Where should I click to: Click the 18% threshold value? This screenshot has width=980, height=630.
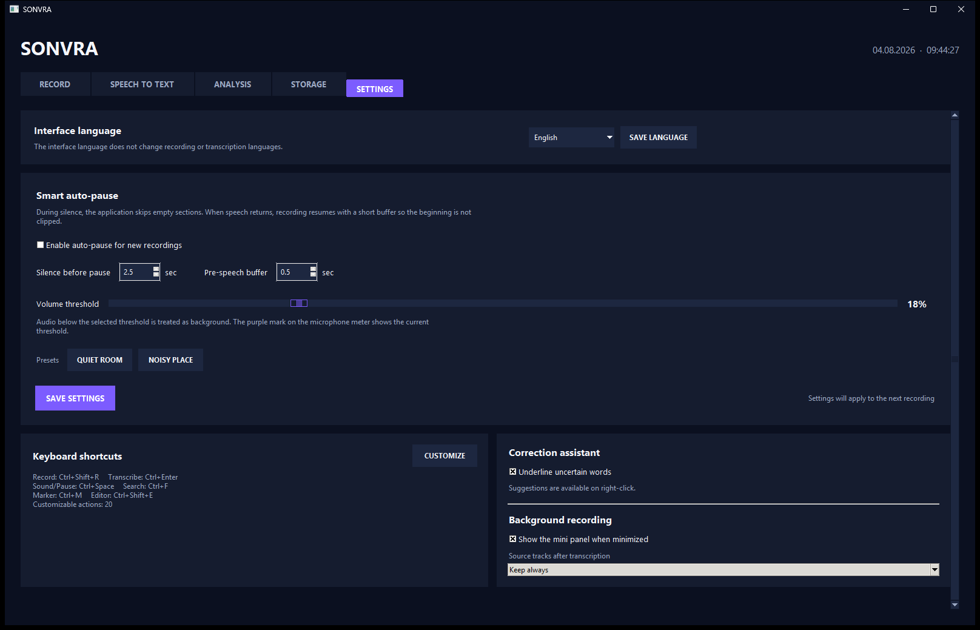(917, 304)
